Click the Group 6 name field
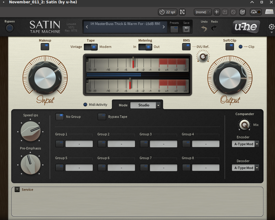This screenshot has height=220, width=275. pos(121,168)
